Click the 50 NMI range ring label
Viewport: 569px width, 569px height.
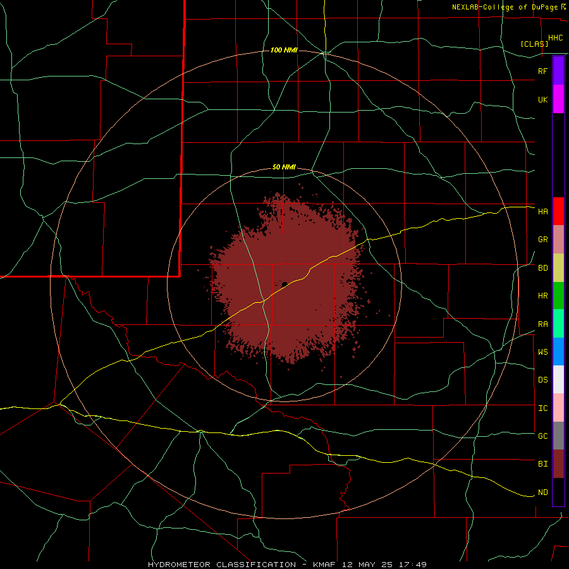point(284,168)
